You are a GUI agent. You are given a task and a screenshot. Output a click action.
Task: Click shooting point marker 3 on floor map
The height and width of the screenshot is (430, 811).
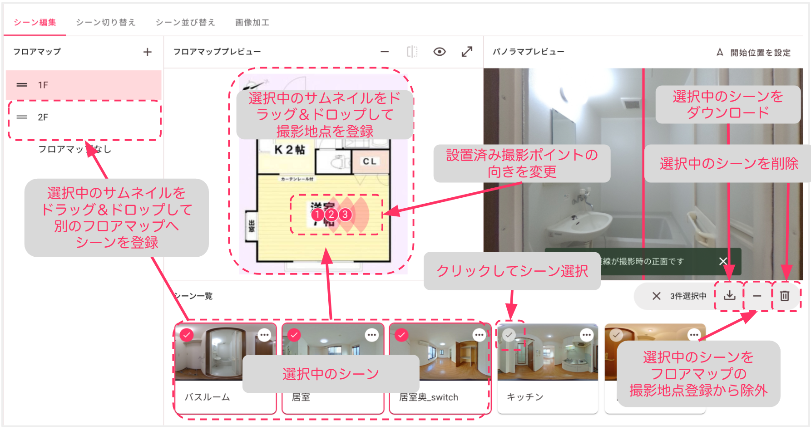[345, 215]
